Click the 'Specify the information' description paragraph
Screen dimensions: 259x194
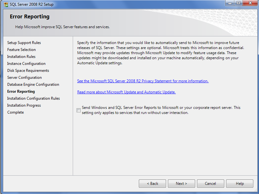click(x=161, y=53)
